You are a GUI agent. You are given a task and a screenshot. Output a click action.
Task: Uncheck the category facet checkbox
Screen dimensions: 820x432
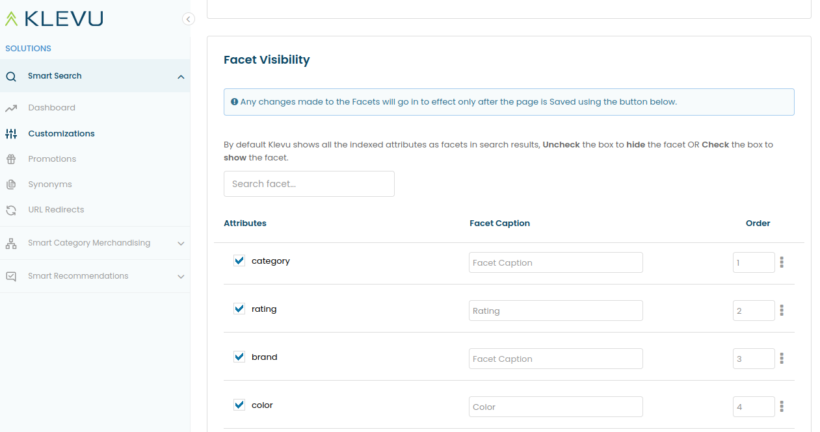[239, 260]
